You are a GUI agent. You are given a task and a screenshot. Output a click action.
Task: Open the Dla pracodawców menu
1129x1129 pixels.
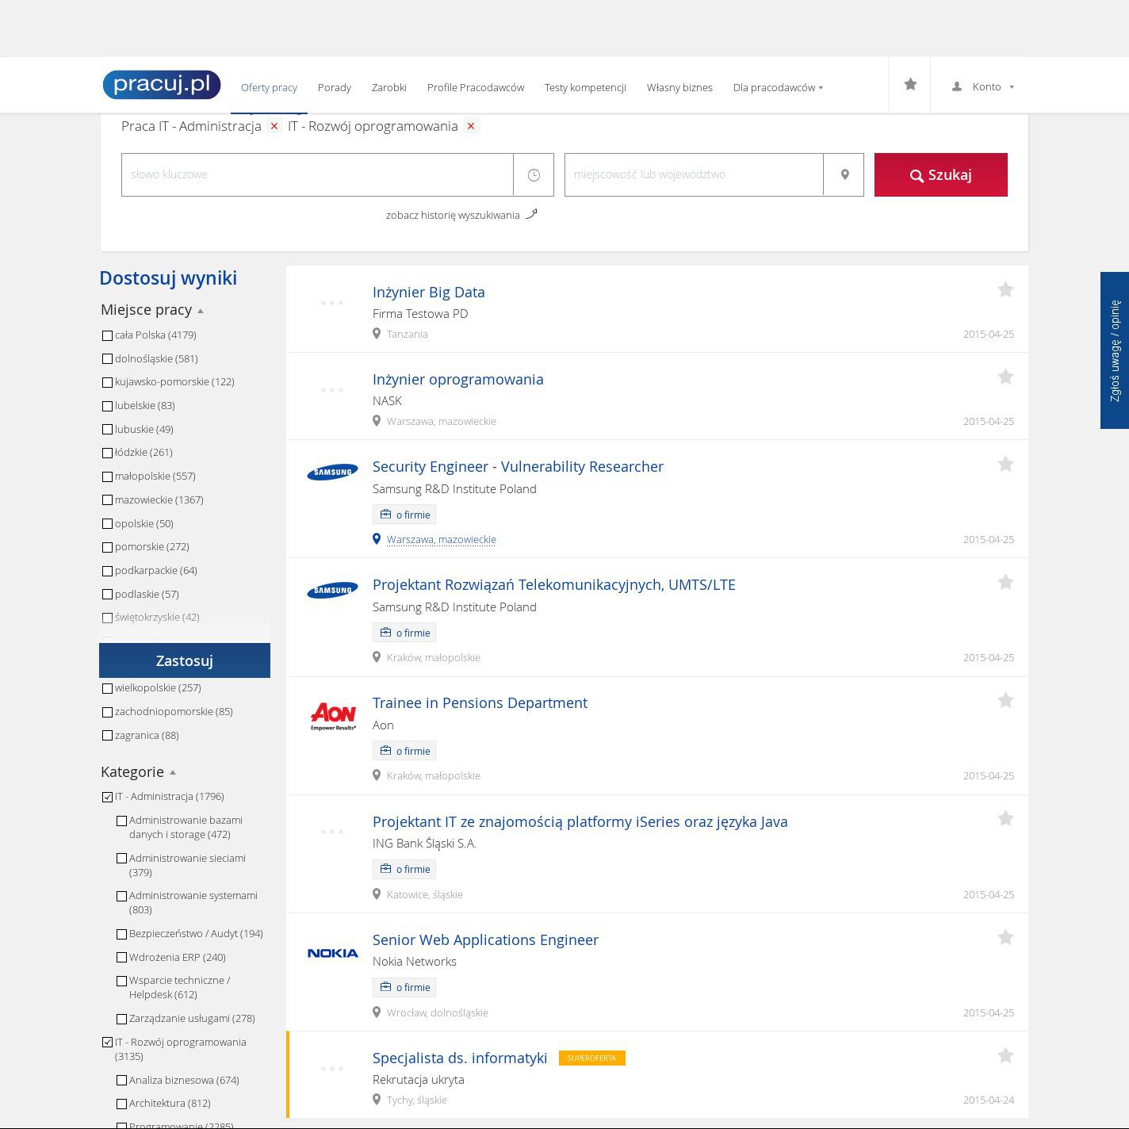click(777, 88)
